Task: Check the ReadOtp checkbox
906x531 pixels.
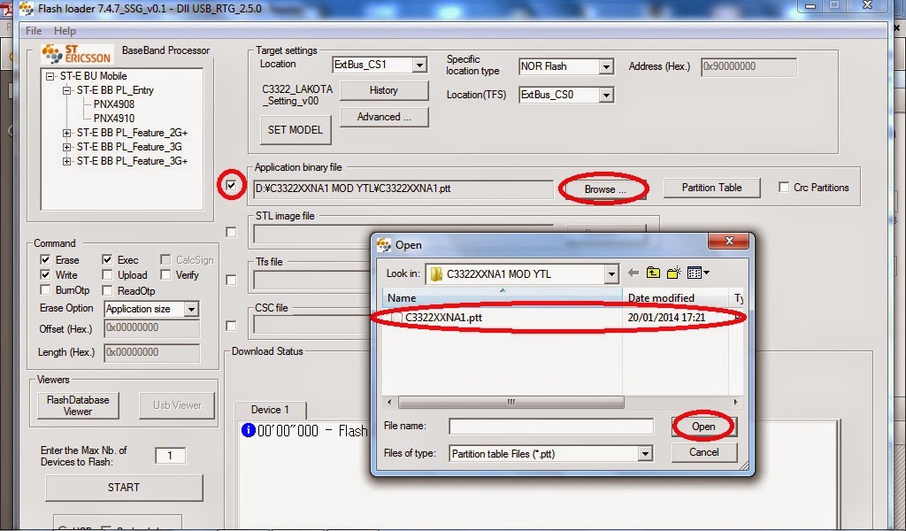Action: (x=107, y=290)
